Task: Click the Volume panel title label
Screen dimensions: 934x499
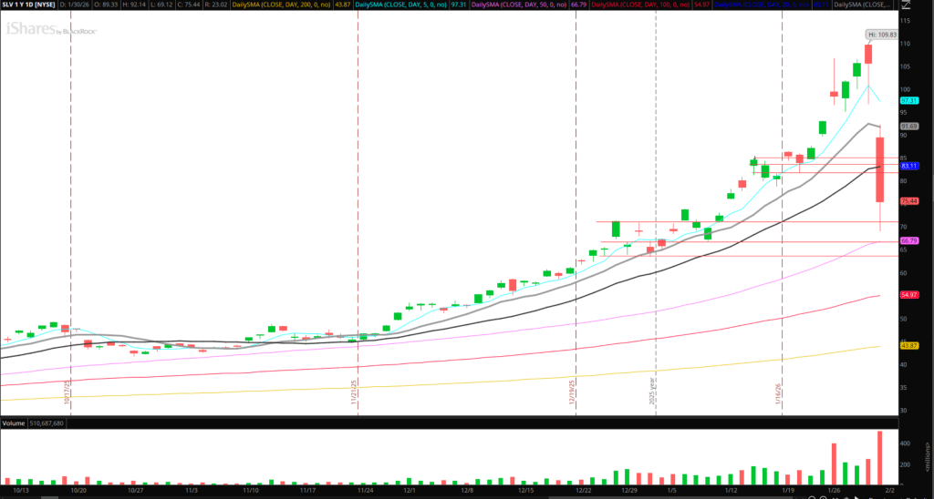Action: coord(14,424)
